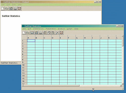Click cell A1 in the data grid
Viewport: 126px width, 93px height.
click(x=31, y=41)
